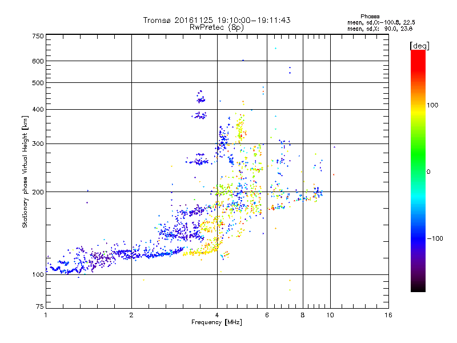Click the y-axis tick label '500'

pos(38,83)
